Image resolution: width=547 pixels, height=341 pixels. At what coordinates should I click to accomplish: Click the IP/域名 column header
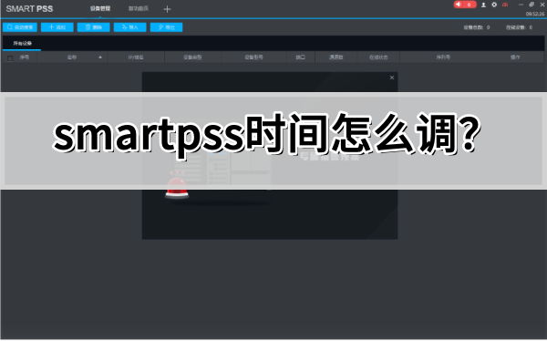(136, 57)
